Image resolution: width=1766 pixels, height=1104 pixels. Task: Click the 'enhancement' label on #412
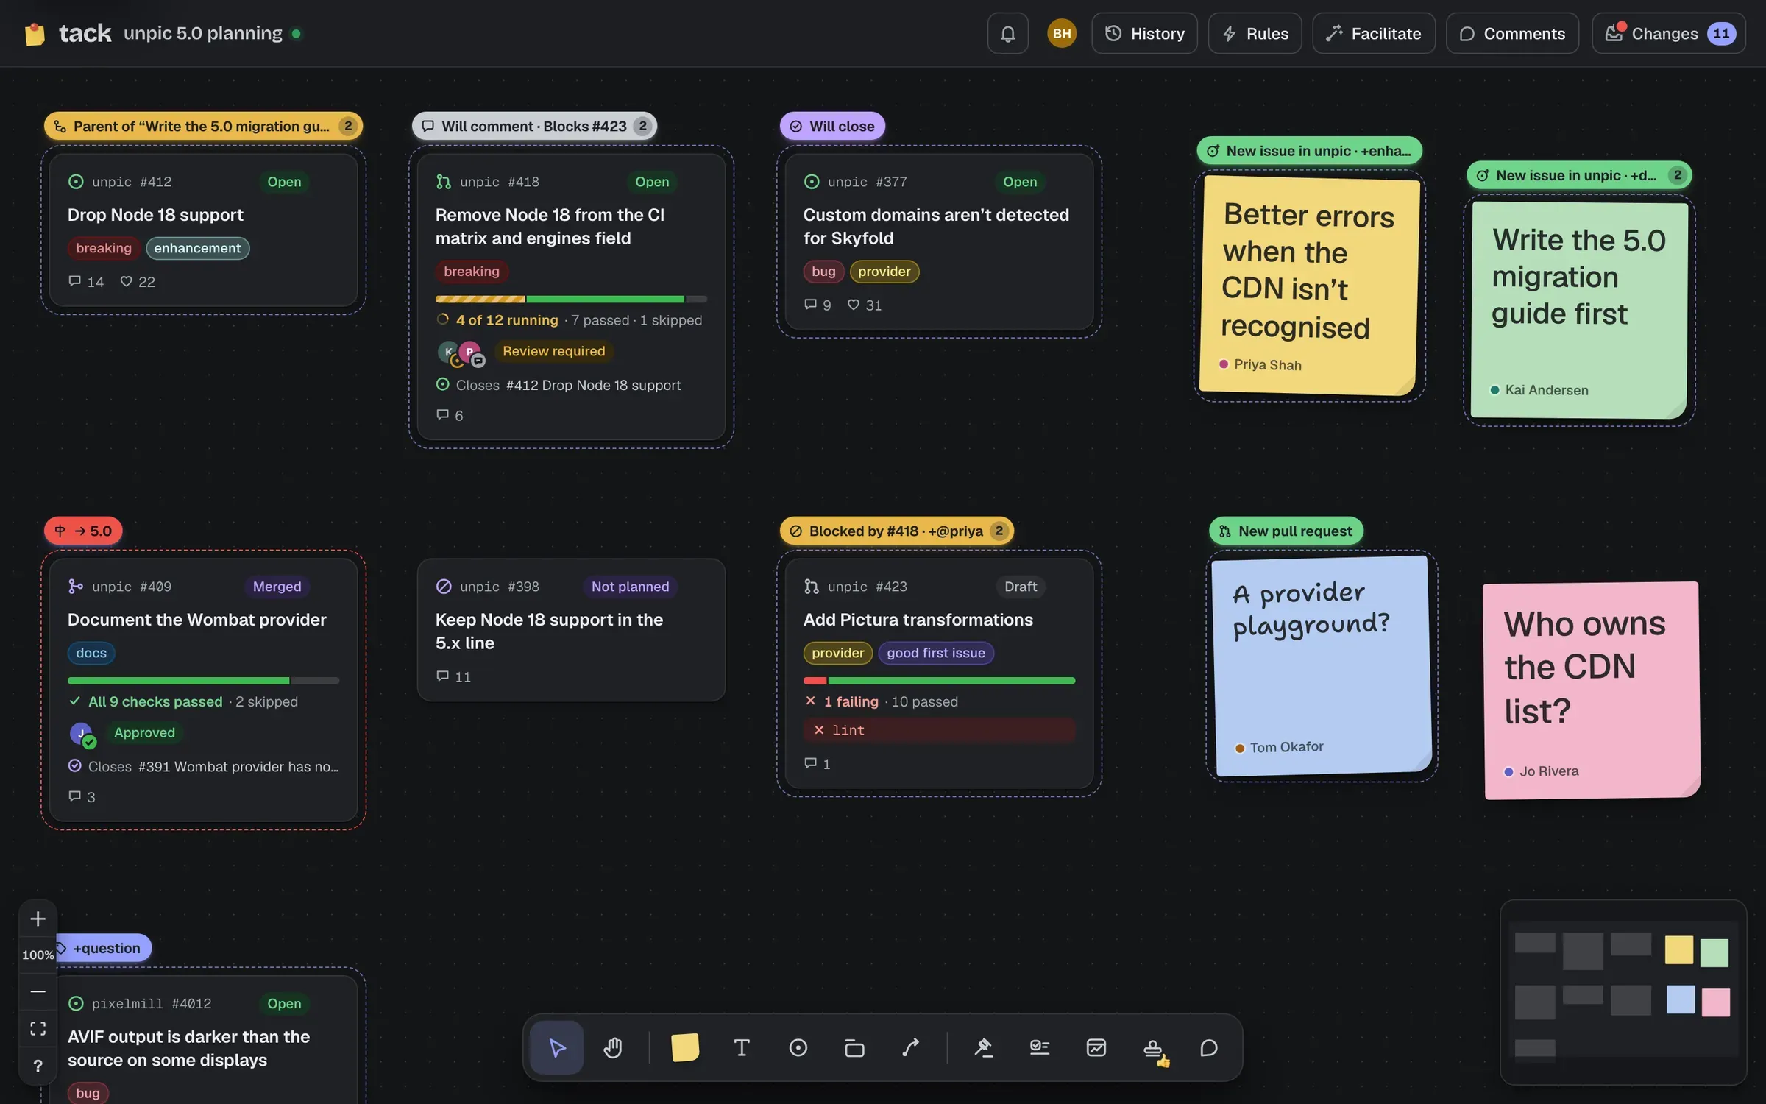pyautogui.click(x=197, y=248)
